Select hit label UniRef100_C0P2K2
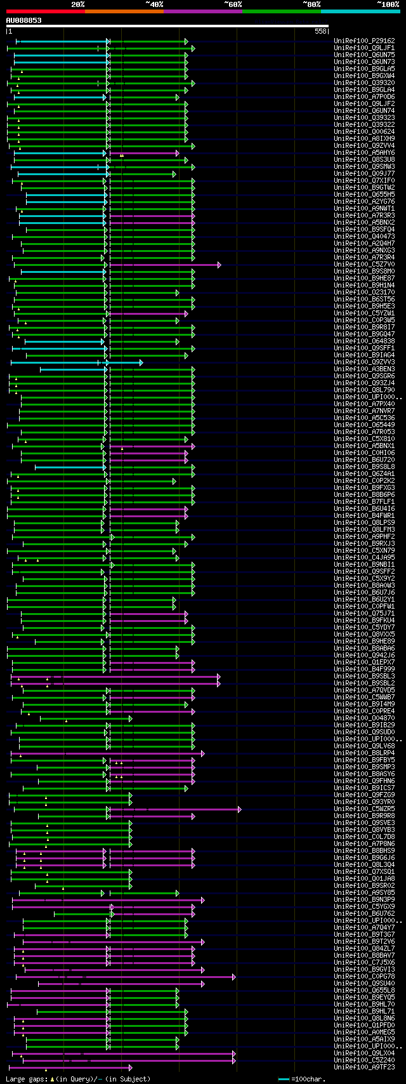The height and width of the screenshot is (1084, 406). [x=364, y=481]
